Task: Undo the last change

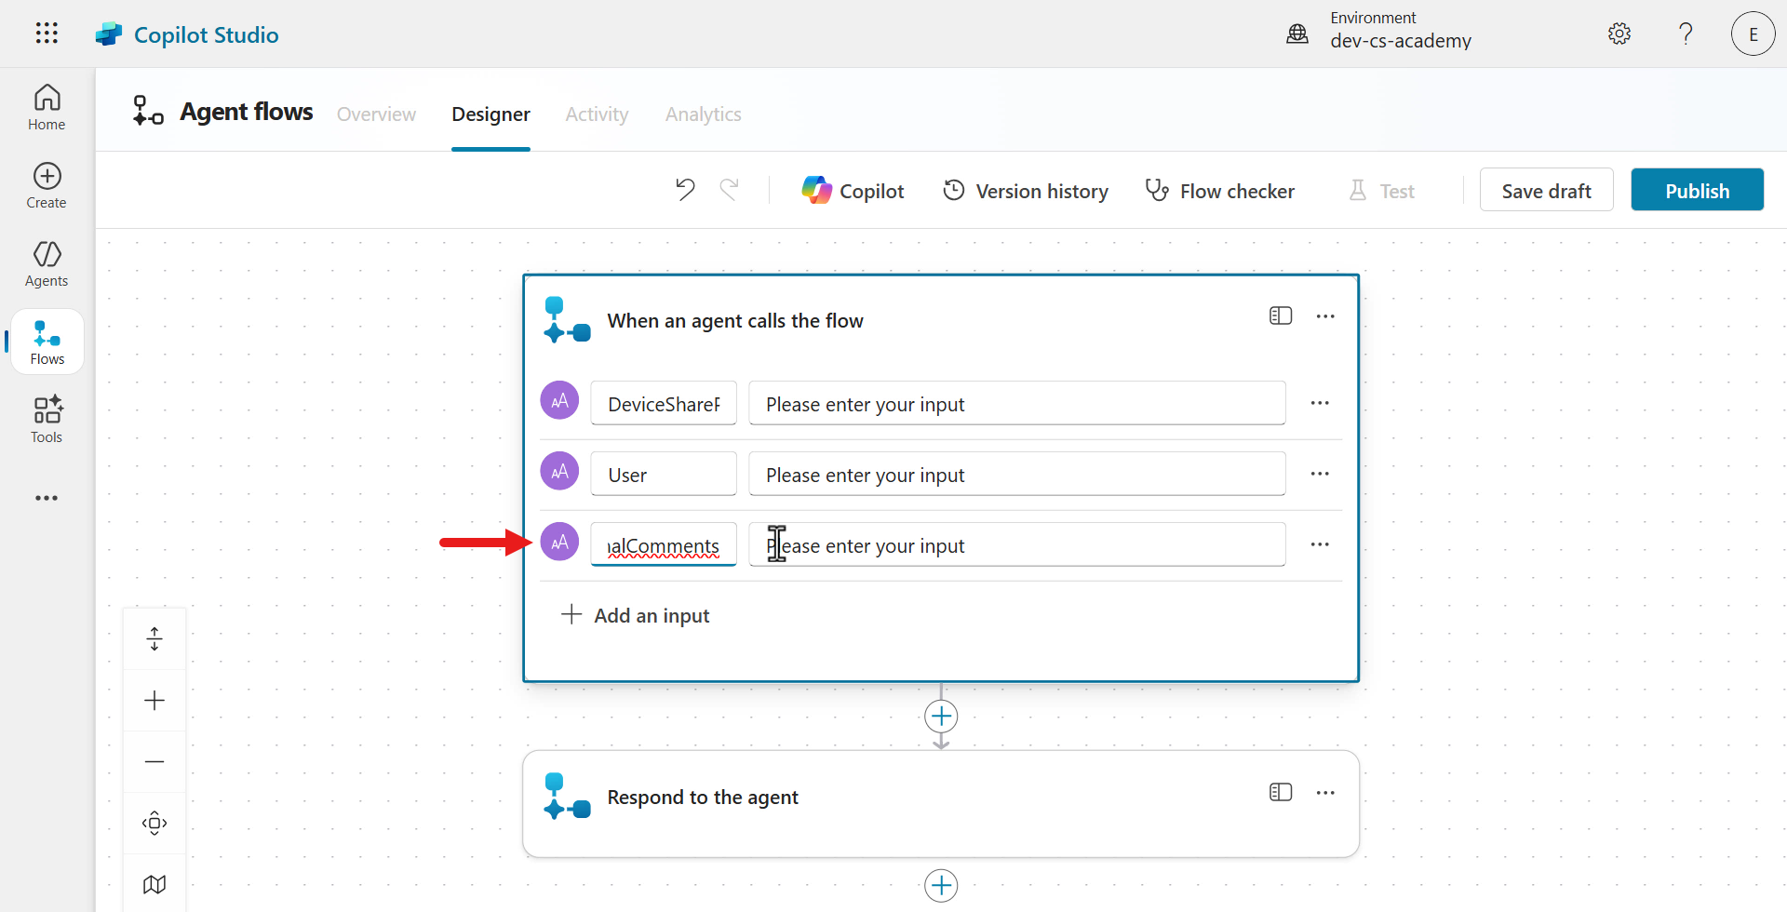Action: (684, 189)
